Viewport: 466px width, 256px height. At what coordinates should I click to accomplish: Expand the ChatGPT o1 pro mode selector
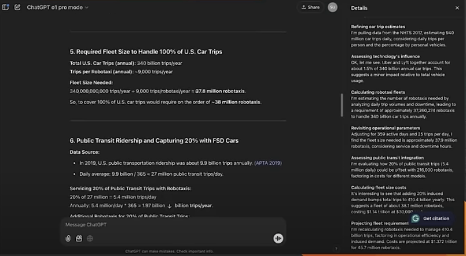pyautogui.click(x=58, y=8)
